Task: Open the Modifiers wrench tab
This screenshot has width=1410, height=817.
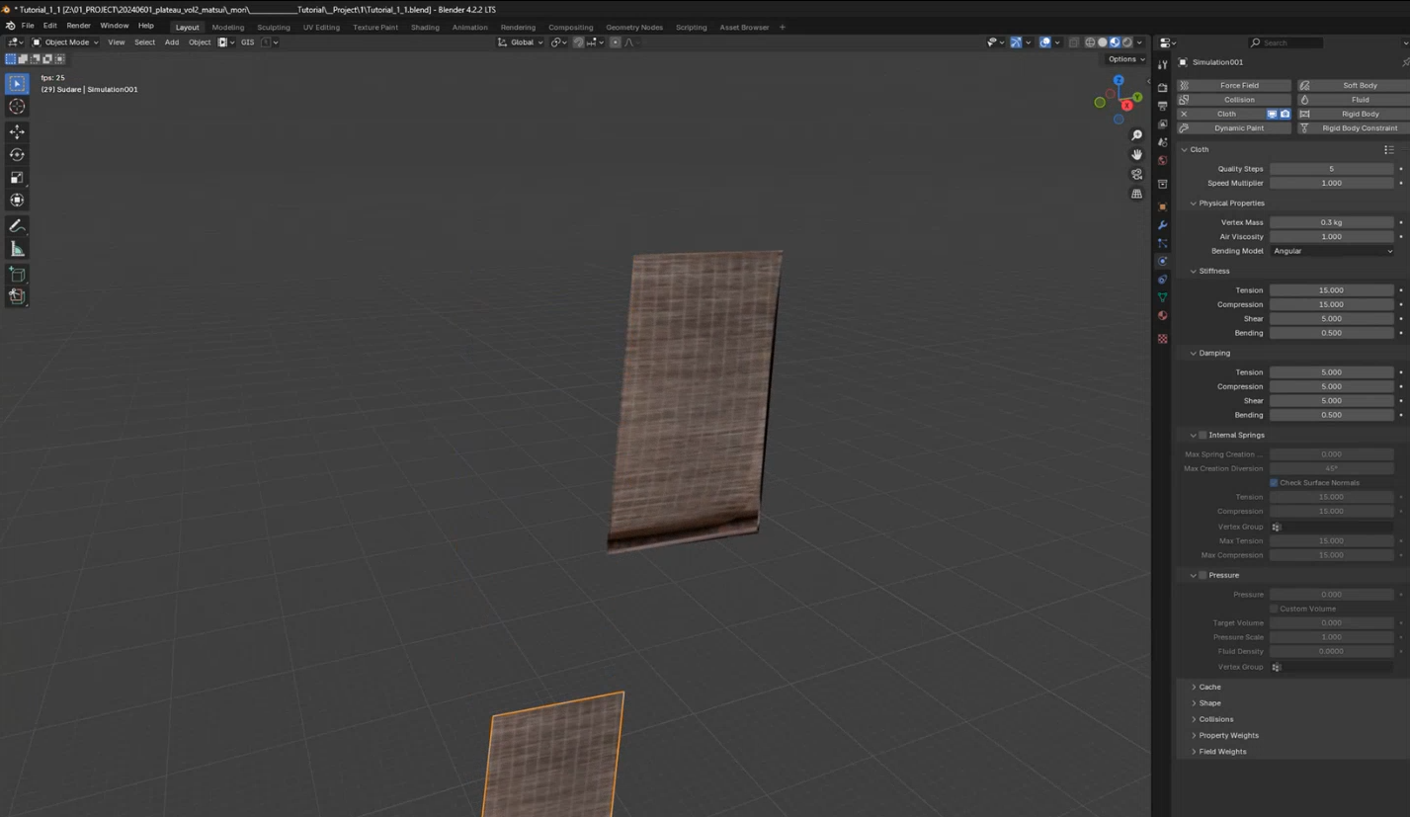Action: [x=1162, y=225]
